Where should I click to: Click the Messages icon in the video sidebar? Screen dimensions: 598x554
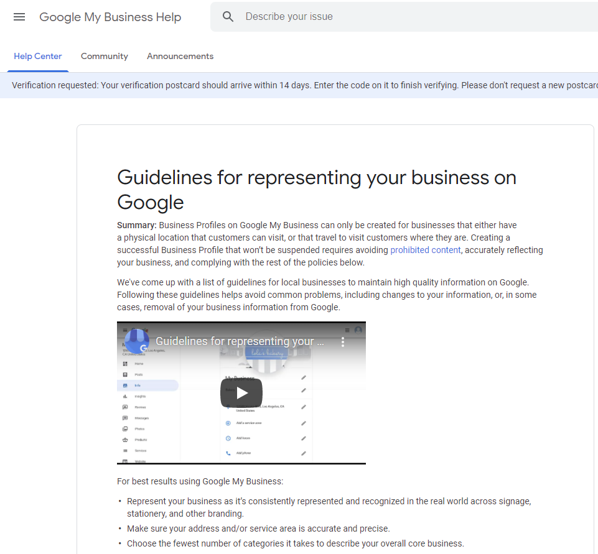(124, 417)
